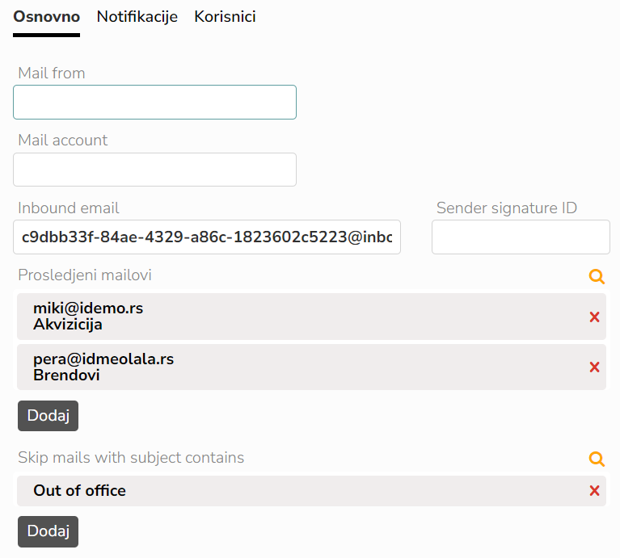Open search for Skip mails subject list

[597, 459]
